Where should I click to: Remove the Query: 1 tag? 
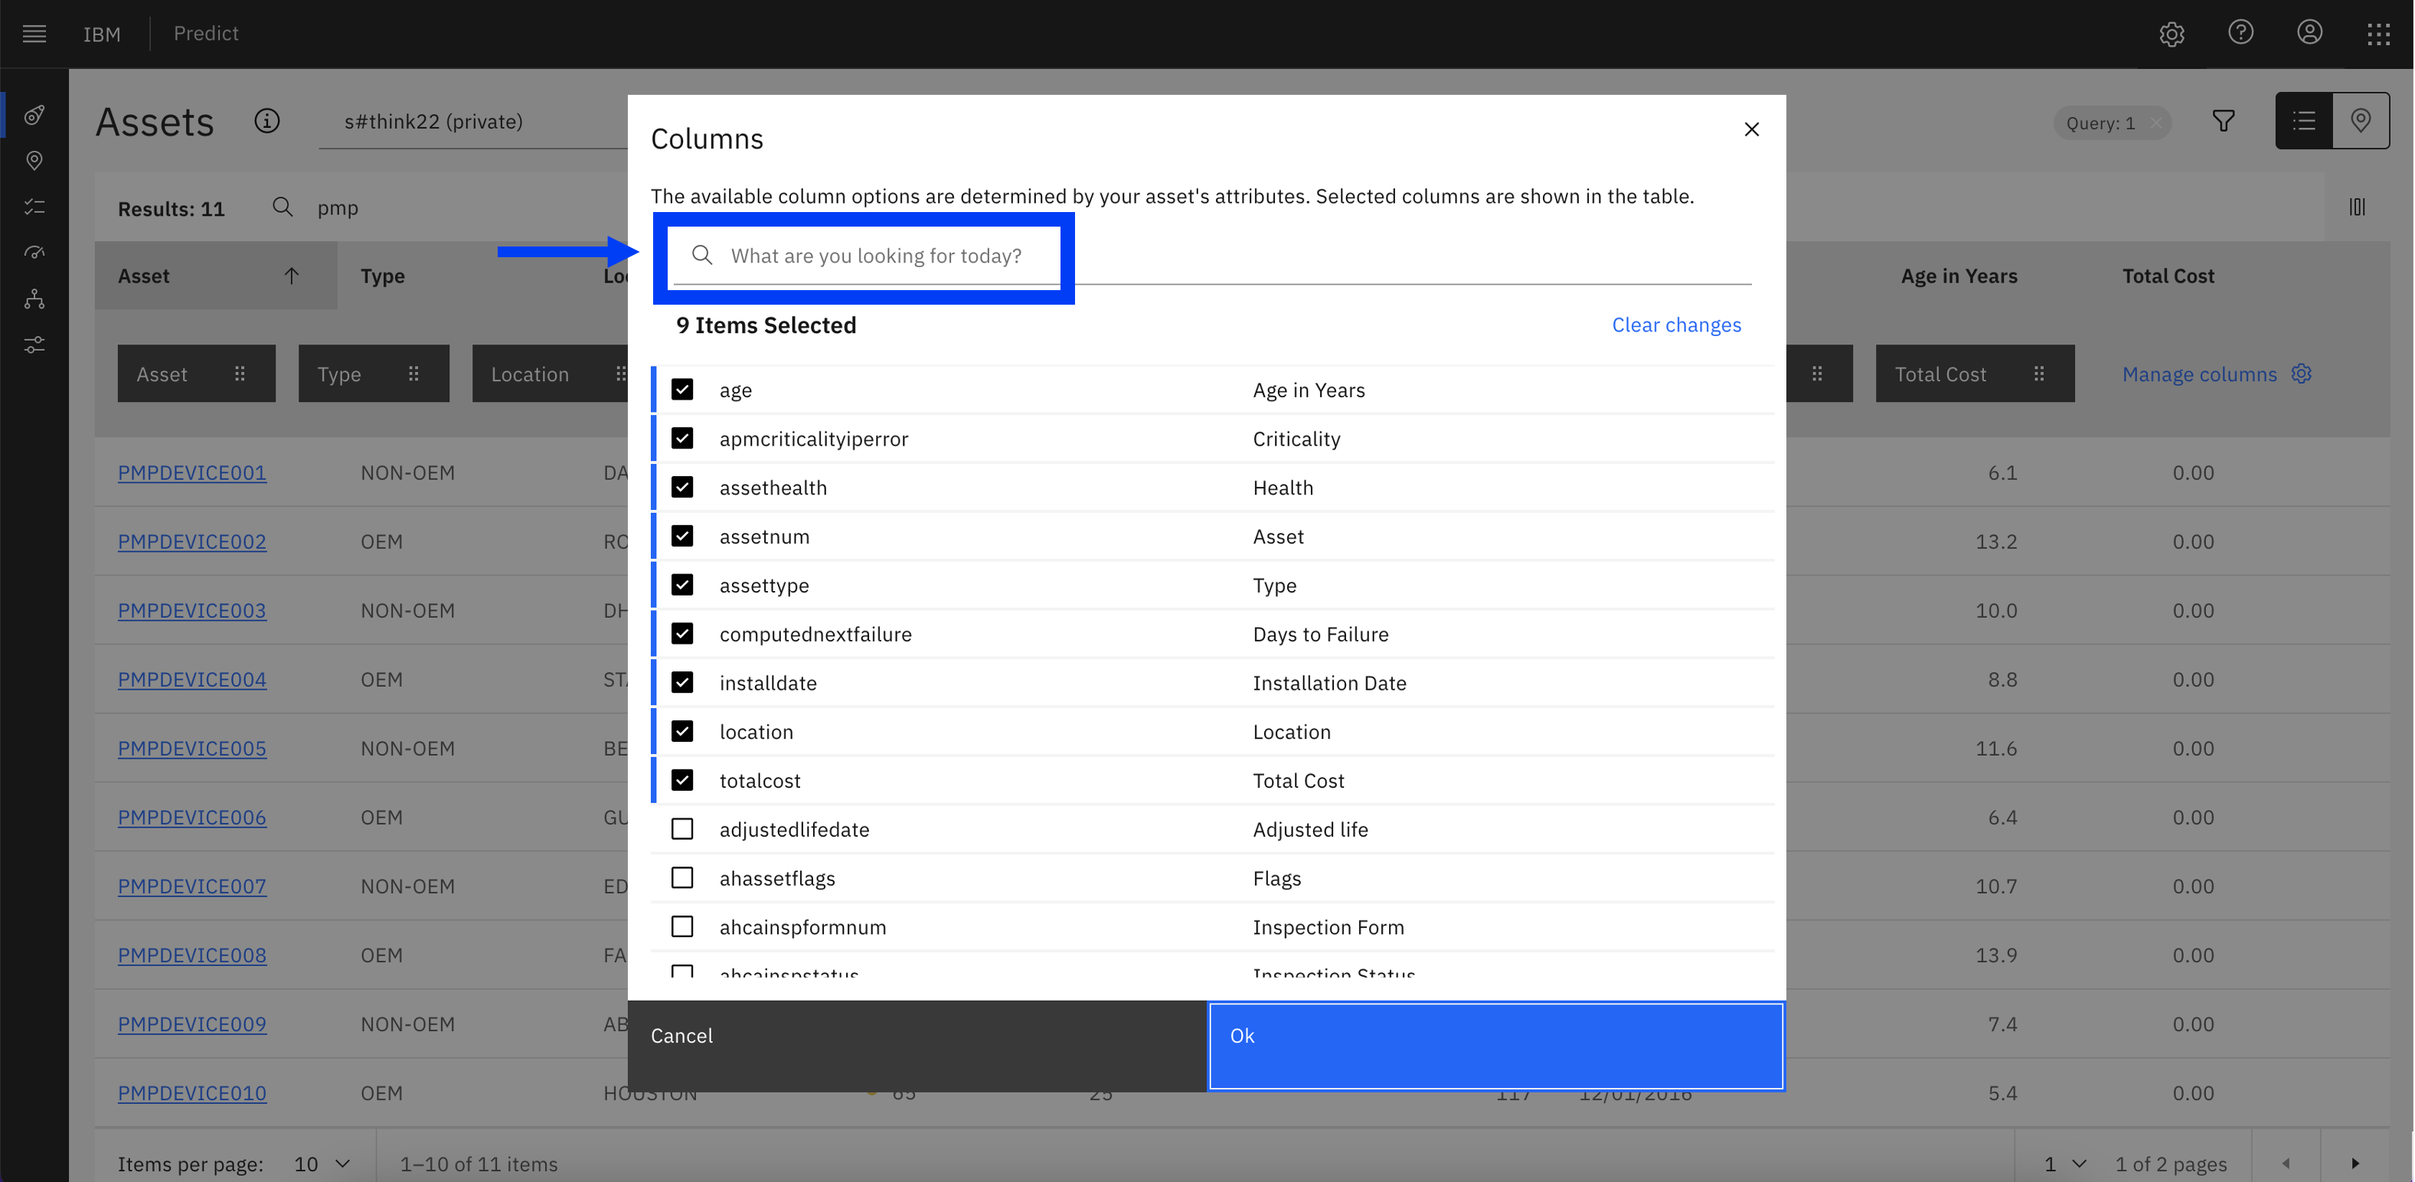click(2155, 122)
